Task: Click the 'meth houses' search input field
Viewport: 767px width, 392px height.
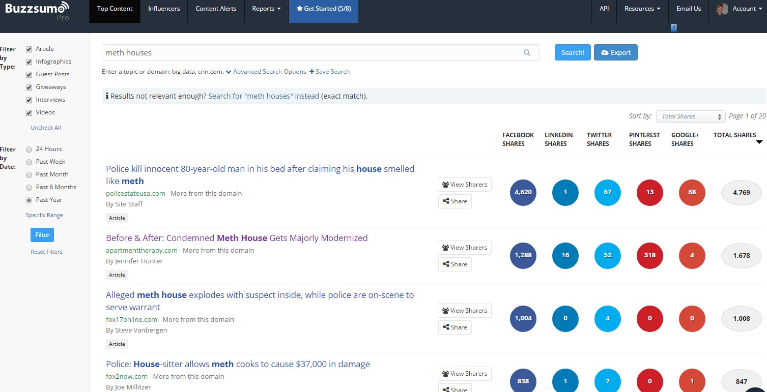Action: (x=321, y=53)
